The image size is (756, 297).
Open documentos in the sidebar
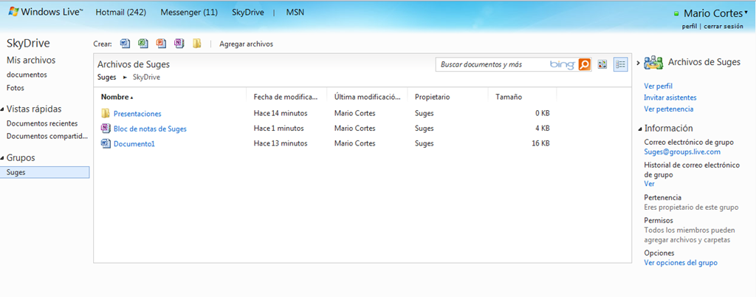(x=27, y=75)
